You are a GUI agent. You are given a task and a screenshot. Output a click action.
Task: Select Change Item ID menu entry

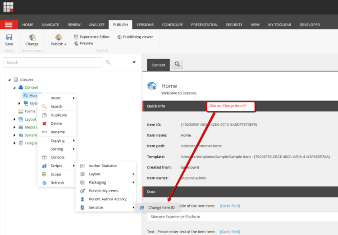pos(161,207)
